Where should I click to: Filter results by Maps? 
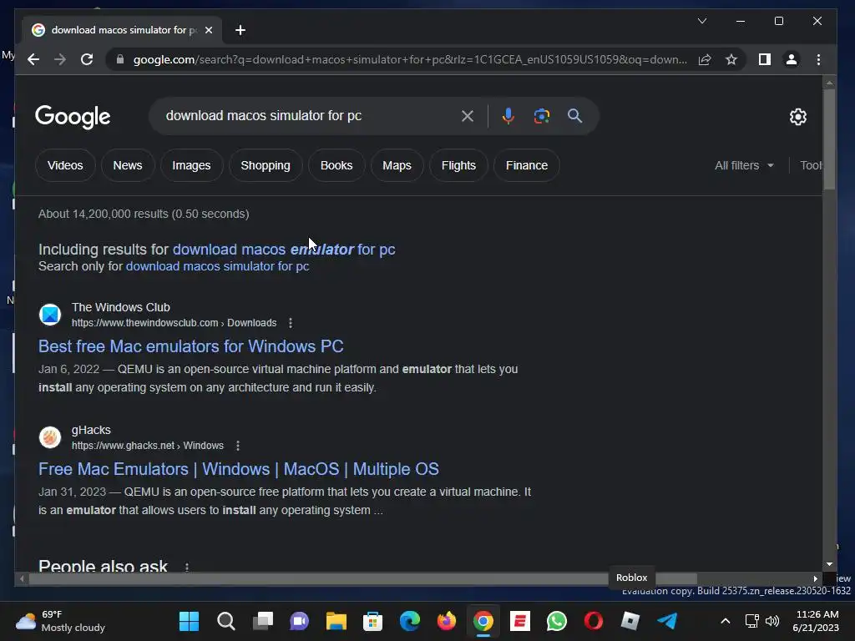click(x=397, y=165)
